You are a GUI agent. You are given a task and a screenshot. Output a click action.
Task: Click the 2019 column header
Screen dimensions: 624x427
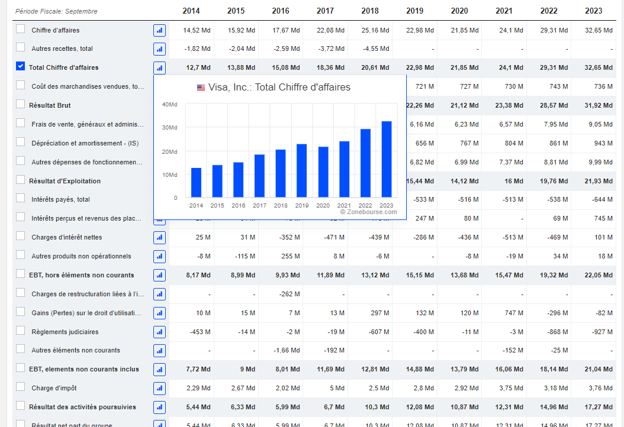pyautogui.click(x=414, y=11)
